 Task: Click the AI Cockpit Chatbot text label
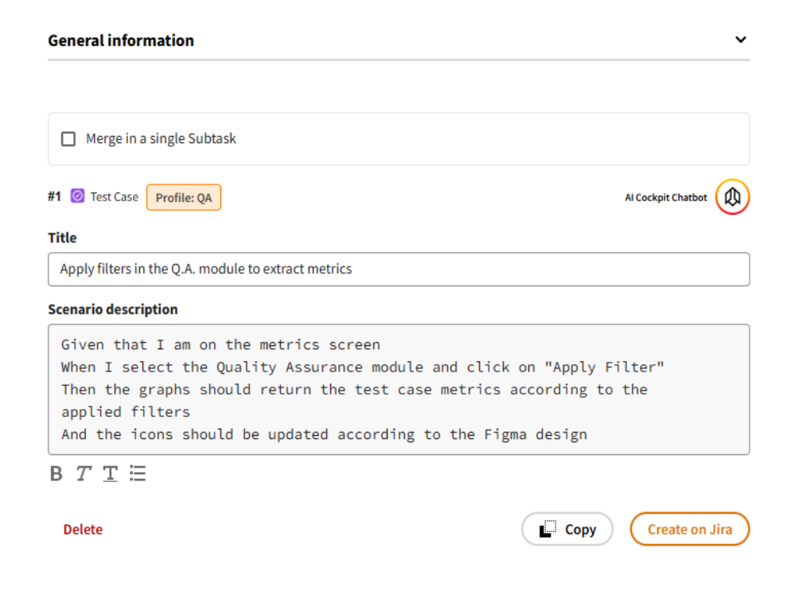click(x=665, y=198)
